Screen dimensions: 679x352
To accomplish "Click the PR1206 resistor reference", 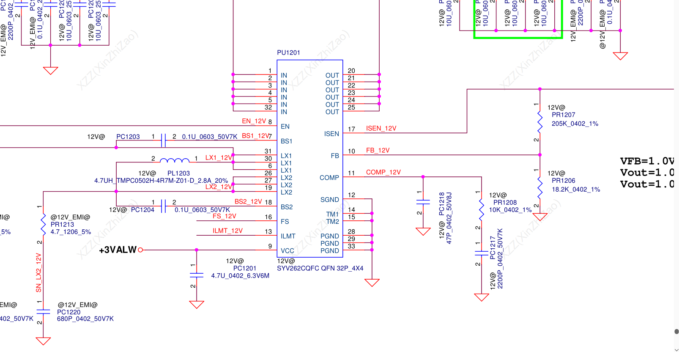I will pos(563,181).
